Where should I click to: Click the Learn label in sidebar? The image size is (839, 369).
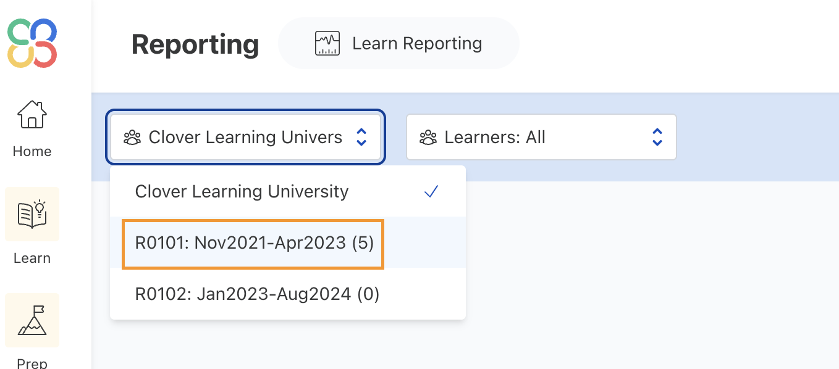click(x=32, y=258)
